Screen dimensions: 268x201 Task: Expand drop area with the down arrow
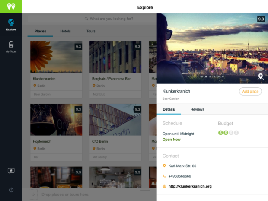click(34, 195)
